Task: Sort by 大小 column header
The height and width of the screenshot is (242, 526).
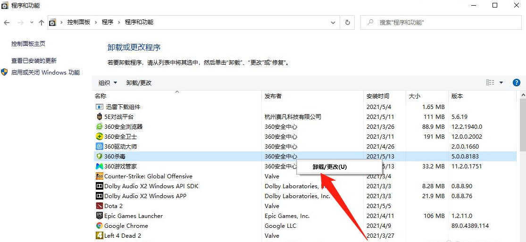Action: [x=414, y=96]
